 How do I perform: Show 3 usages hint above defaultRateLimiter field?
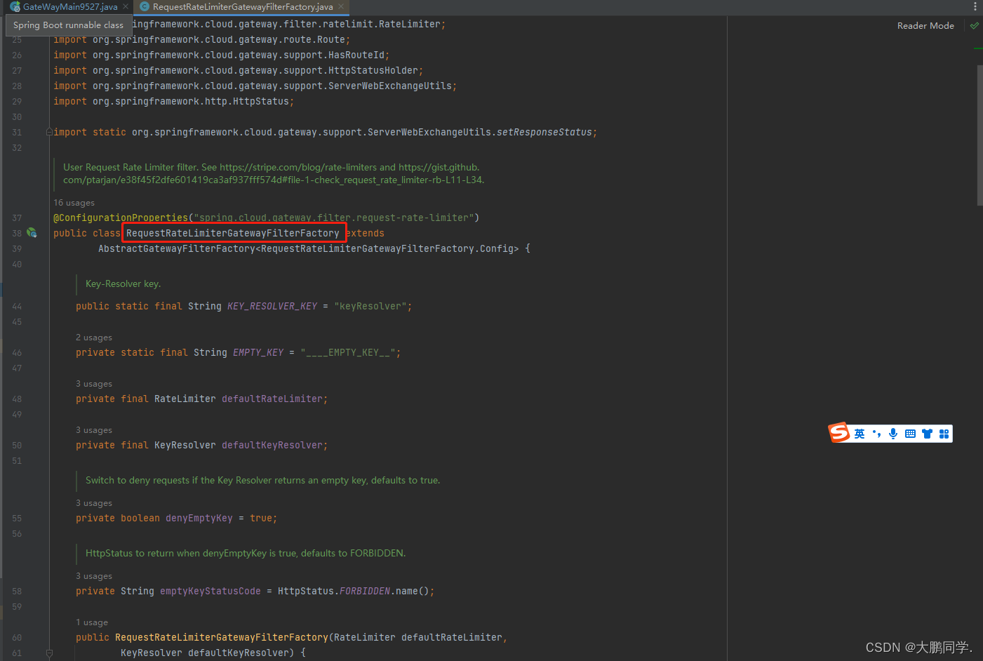[94, 384]
